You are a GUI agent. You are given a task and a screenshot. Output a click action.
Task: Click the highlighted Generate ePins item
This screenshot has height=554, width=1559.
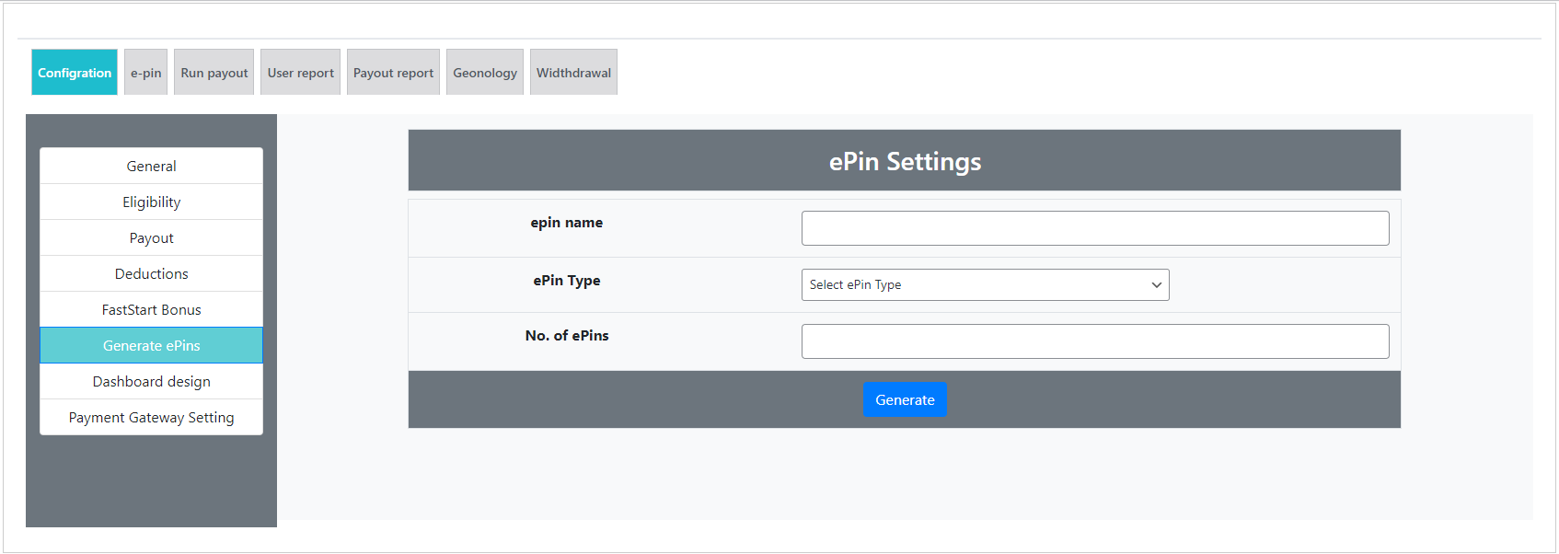[x=151, y=346]
